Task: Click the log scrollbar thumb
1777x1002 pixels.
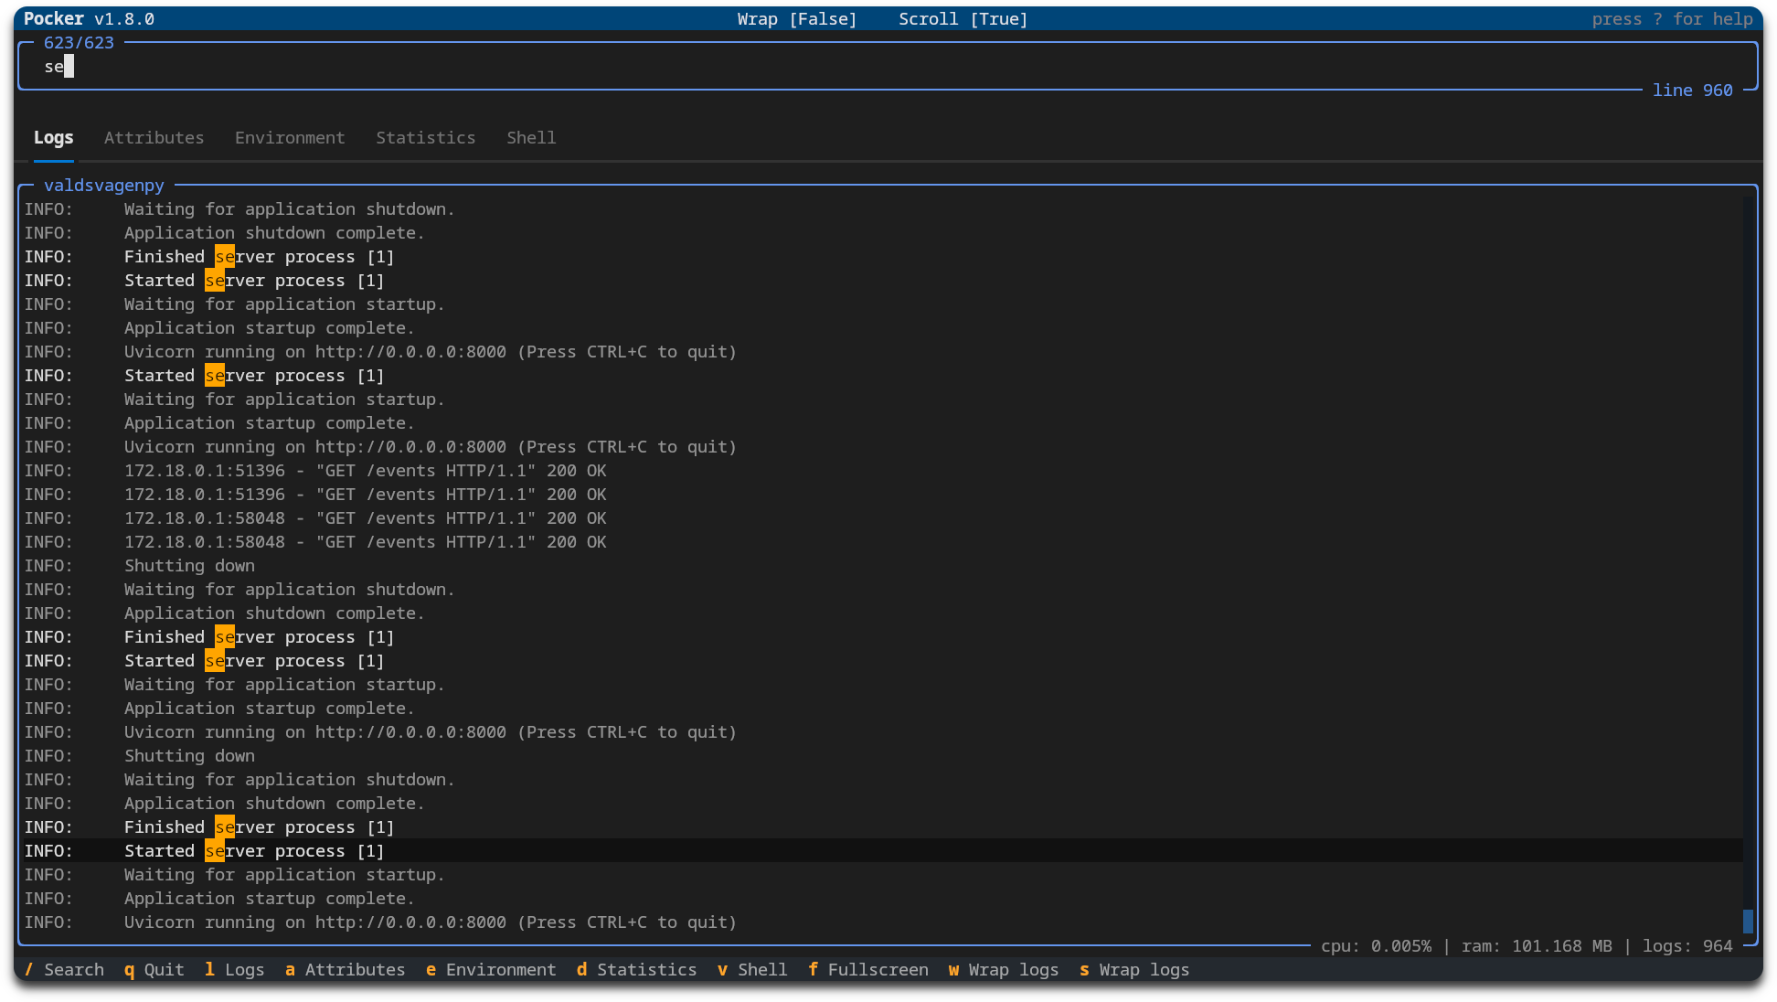Action: (x=1748, y=921)
